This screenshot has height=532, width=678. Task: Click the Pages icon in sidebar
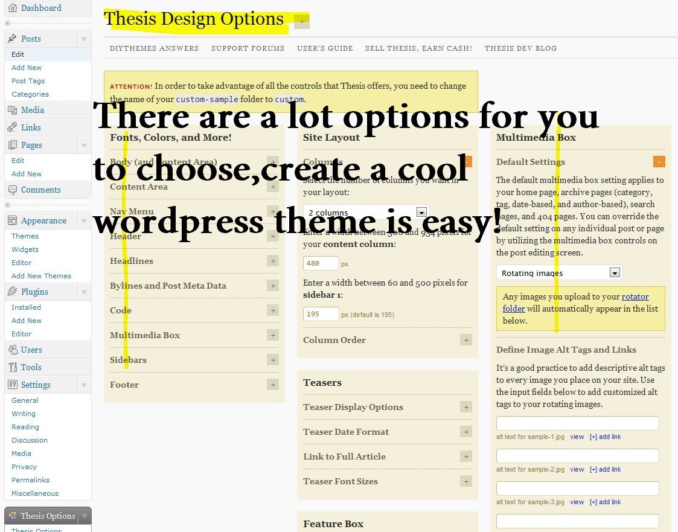tap(13, 145)
